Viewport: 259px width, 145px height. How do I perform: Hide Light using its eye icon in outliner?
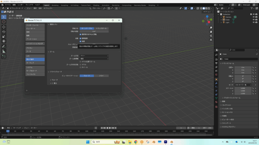click(x=253, y=22)
